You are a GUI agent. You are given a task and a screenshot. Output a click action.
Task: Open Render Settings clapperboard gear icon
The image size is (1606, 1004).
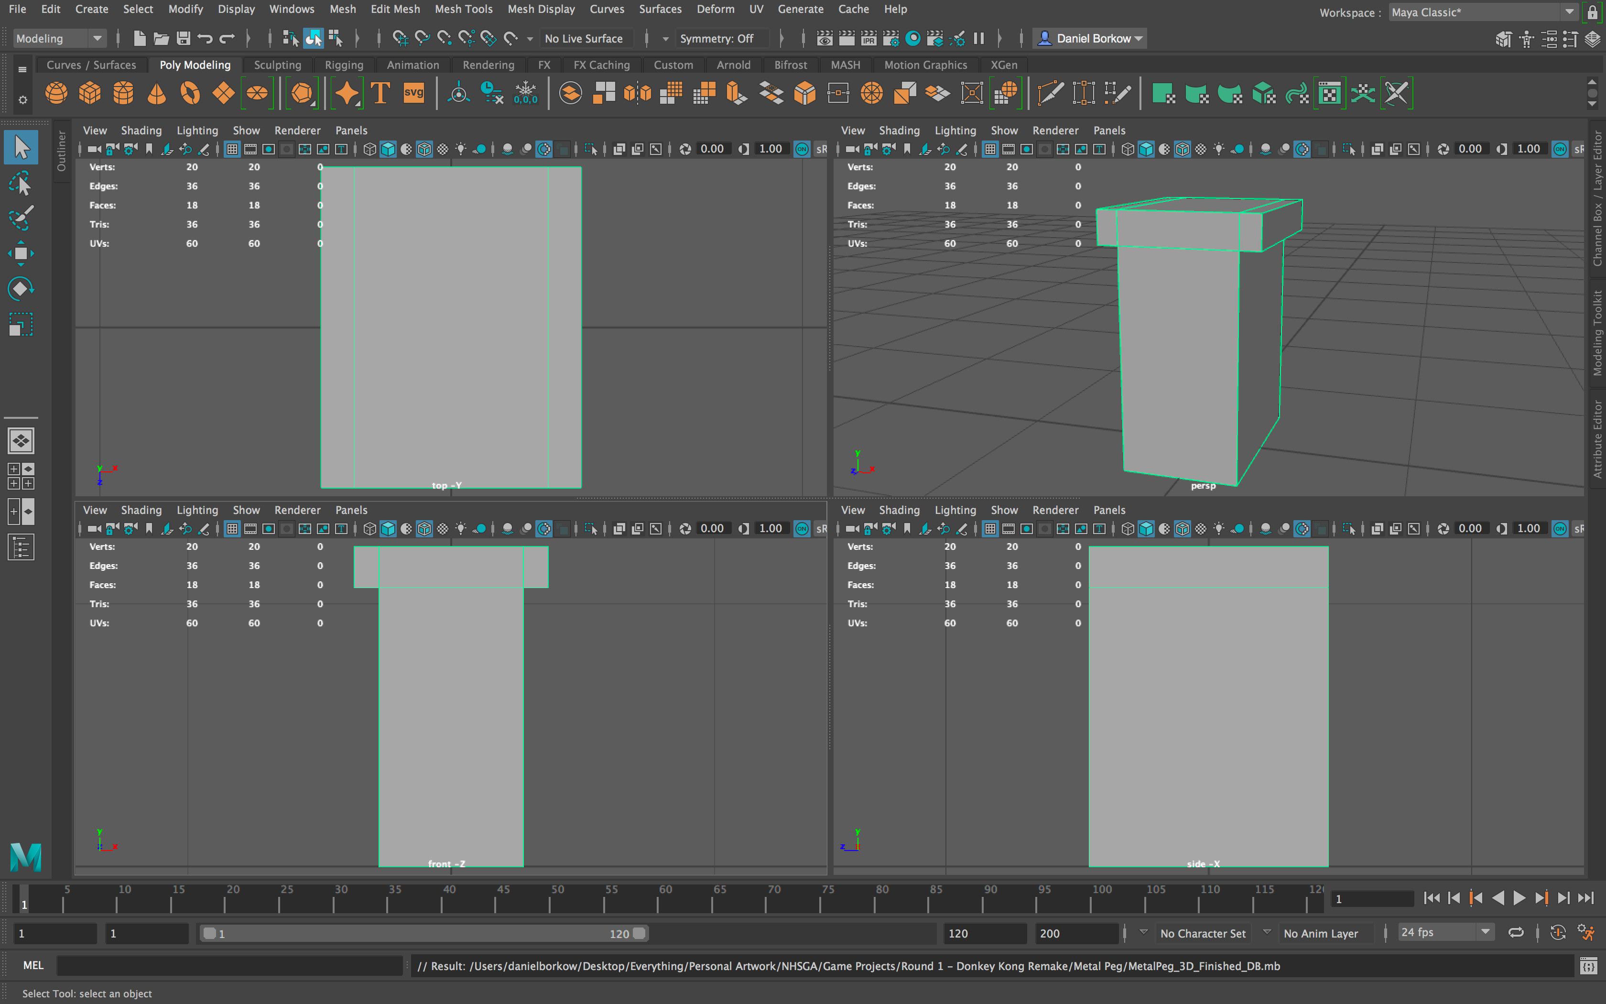click(890, 39)
